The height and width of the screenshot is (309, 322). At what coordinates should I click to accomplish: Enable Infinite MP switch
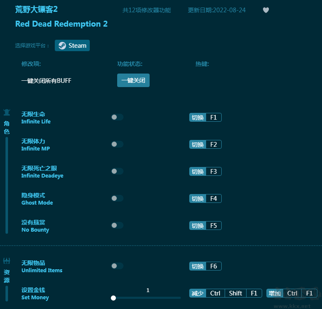coord(117,144)
